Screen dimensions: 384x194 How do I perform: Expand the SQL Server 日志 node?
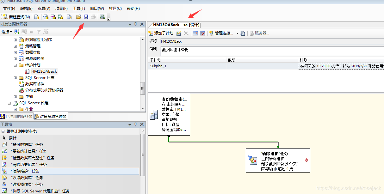[x=15, y=78]
